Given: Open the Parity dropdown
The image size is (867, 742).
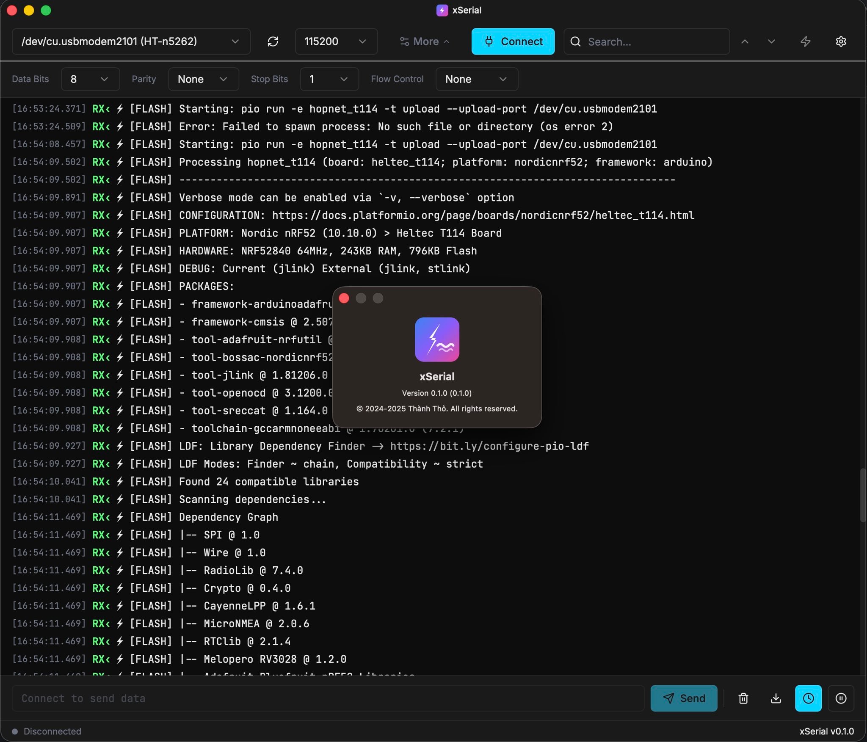Looking at the screenshot, I should pos(204,79).
